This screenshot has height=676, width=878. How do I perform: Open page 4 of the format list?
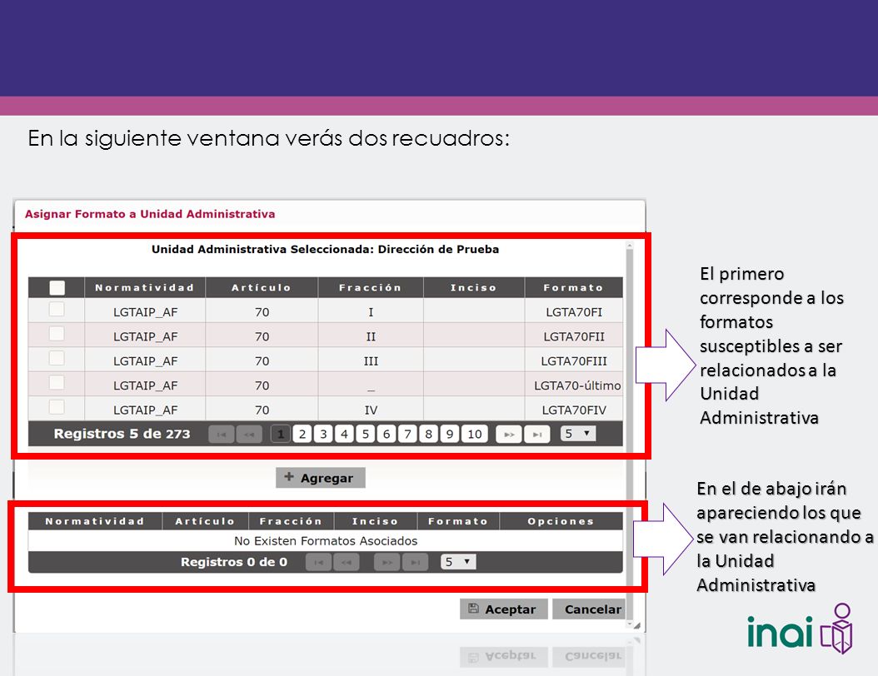tap(344, 435)
